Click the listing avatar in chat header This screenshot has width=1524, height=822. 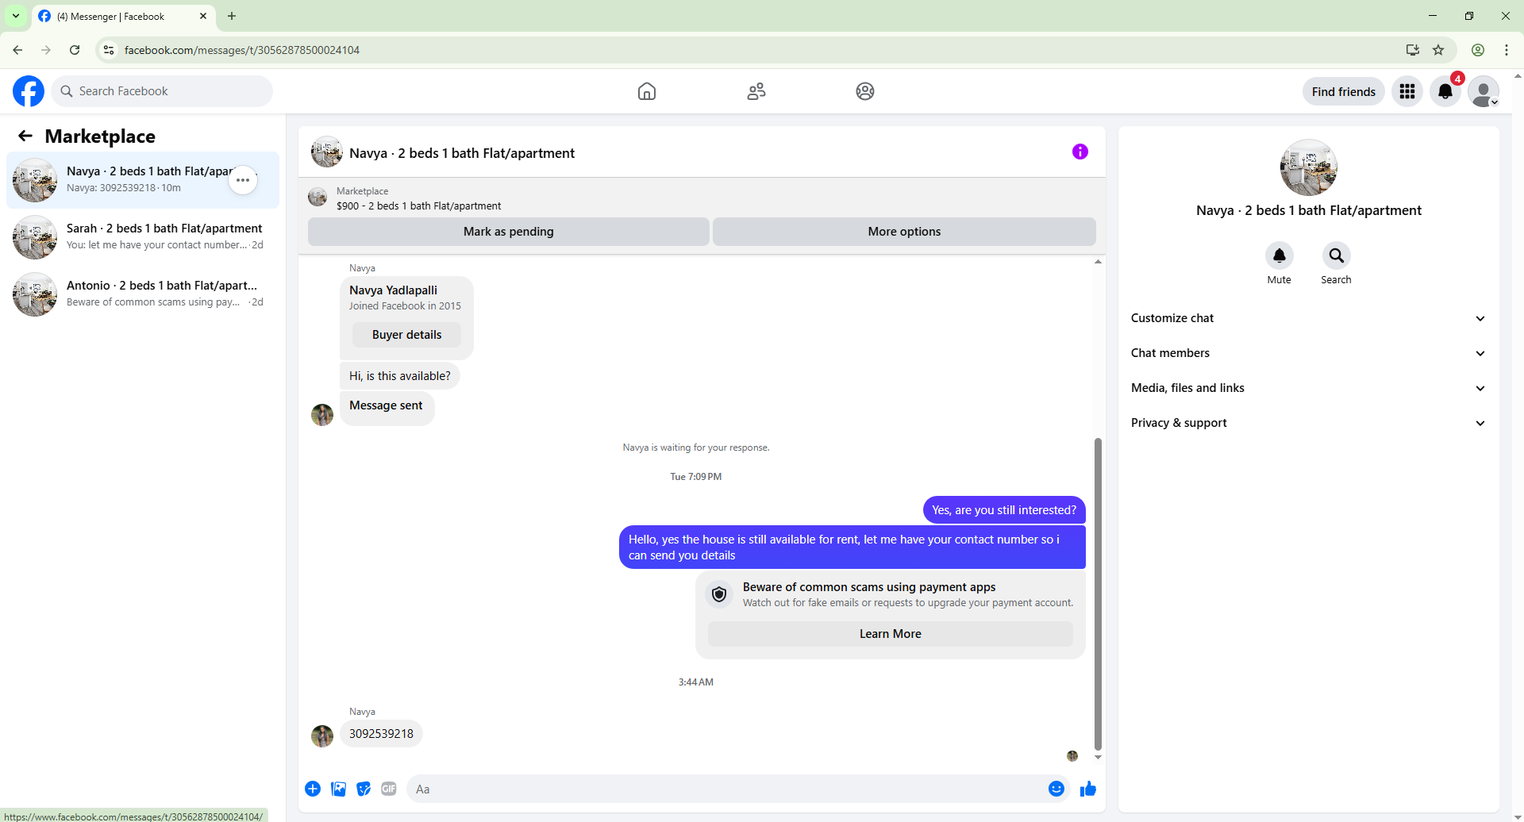(327, 152)
